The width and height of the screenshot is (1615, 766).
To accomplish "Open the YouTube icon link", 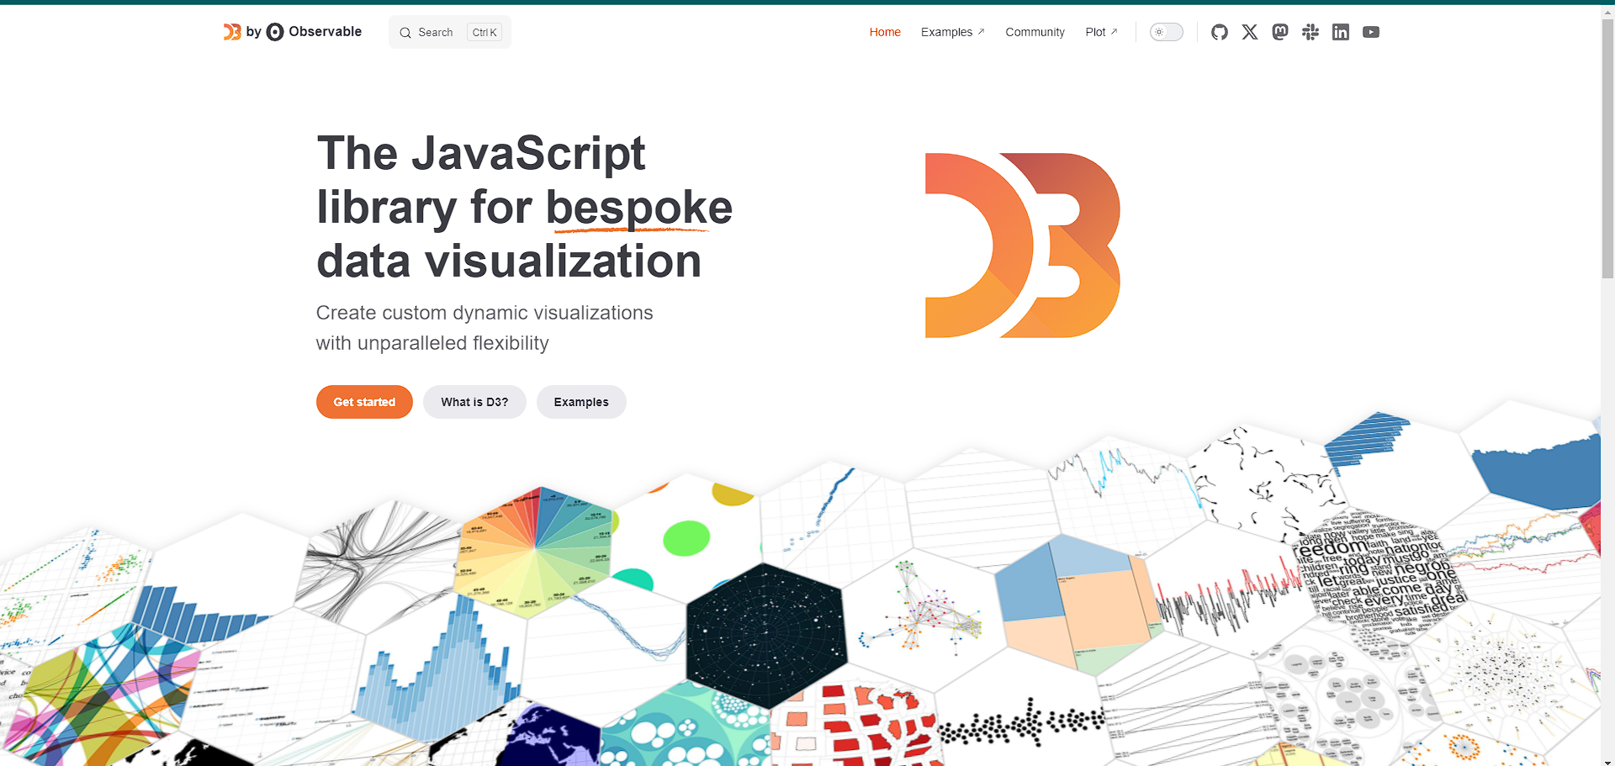I will [x=1370, y=32].
